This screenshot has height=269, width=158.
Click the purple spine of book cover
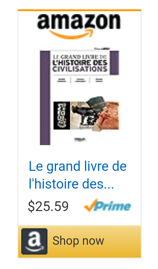45,98
